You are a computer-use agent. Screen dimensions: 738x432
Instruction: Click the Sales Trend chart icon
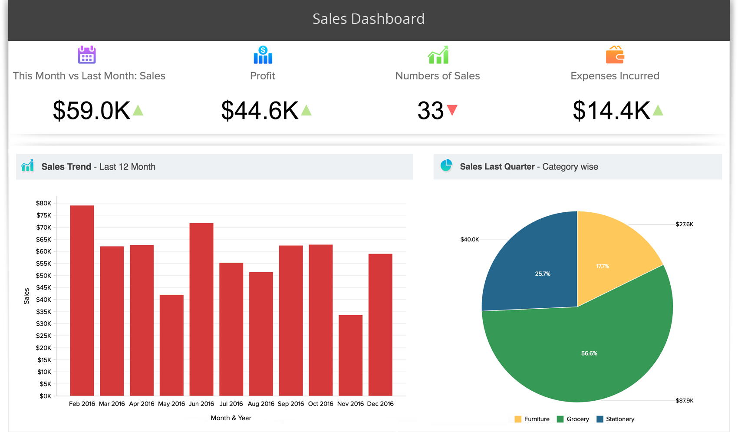[x=28, y=166]
